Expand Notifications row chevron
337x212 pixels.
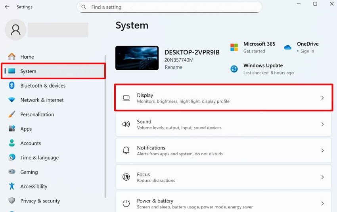pos(322,151)
